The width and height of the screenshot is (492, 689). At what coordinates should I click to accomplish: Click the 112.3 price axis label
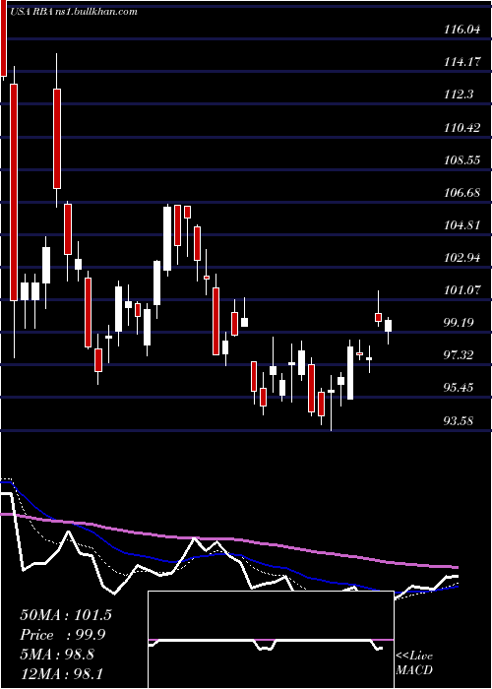click(459, 94)
